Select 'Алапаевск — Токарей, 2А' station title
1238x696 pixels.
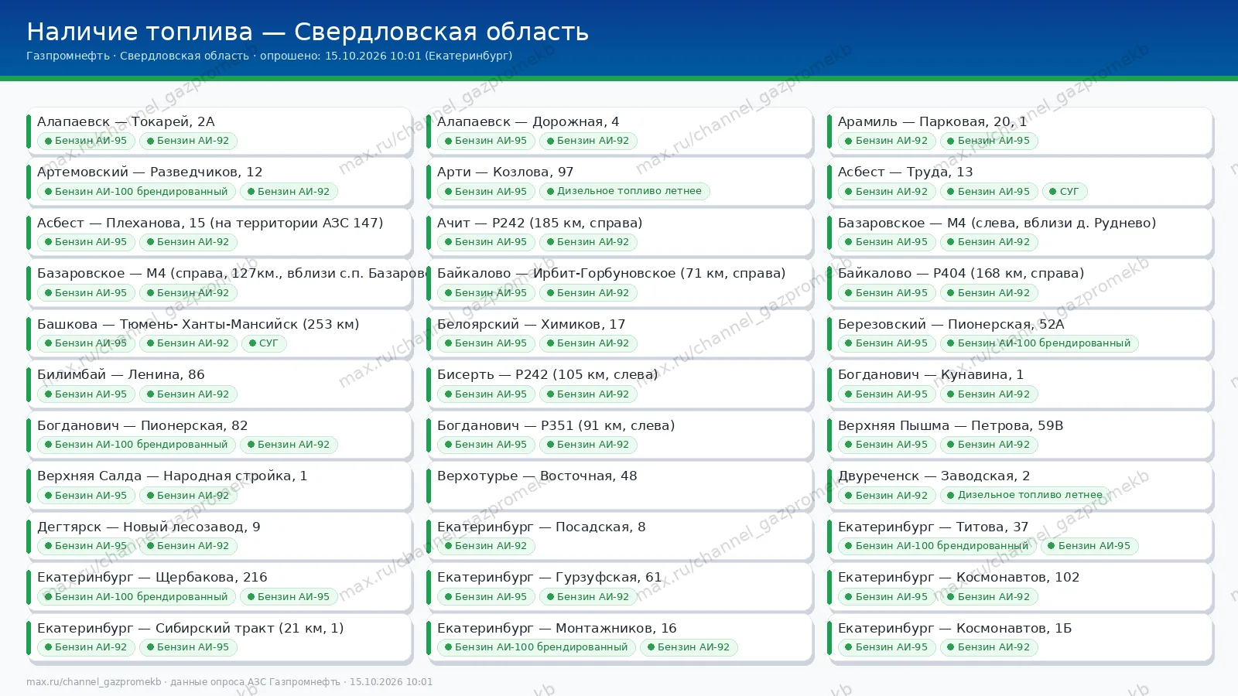126,121
